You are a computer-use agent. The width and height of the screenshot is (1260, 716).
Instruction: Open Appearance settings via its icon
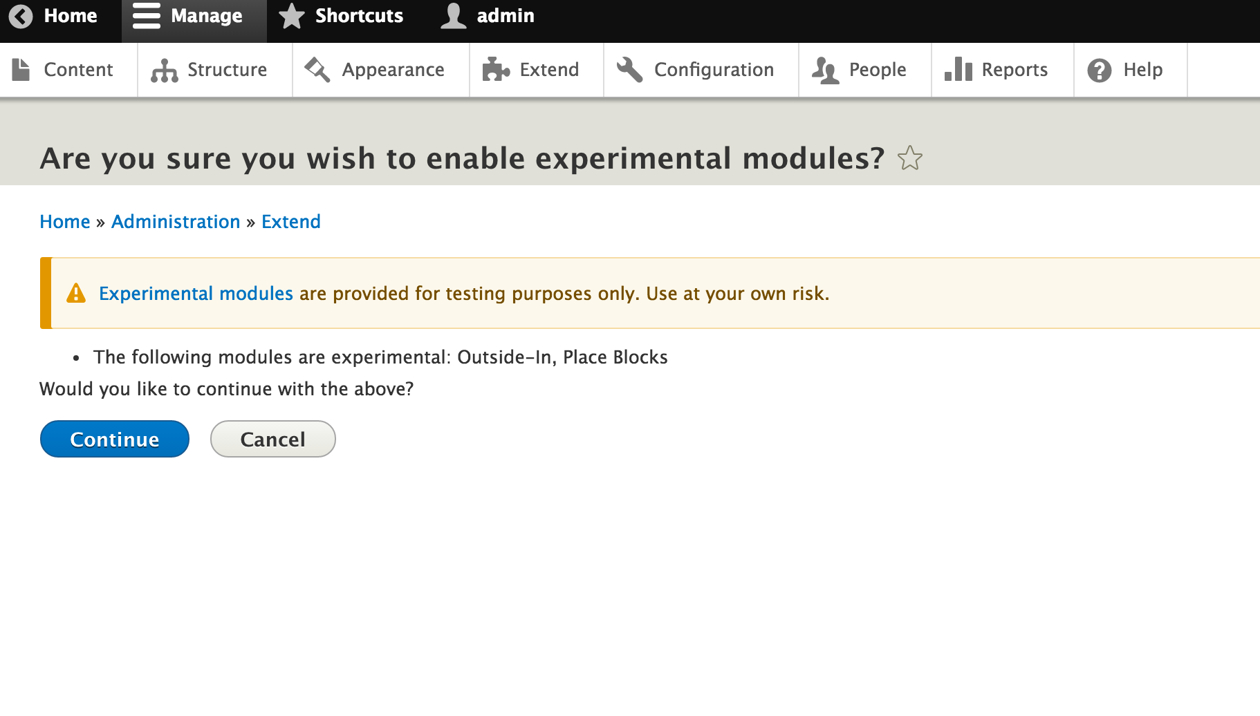pos(317,69)
